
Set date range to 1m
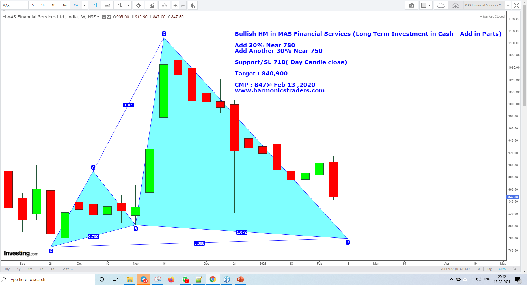[x=30, y=269]
